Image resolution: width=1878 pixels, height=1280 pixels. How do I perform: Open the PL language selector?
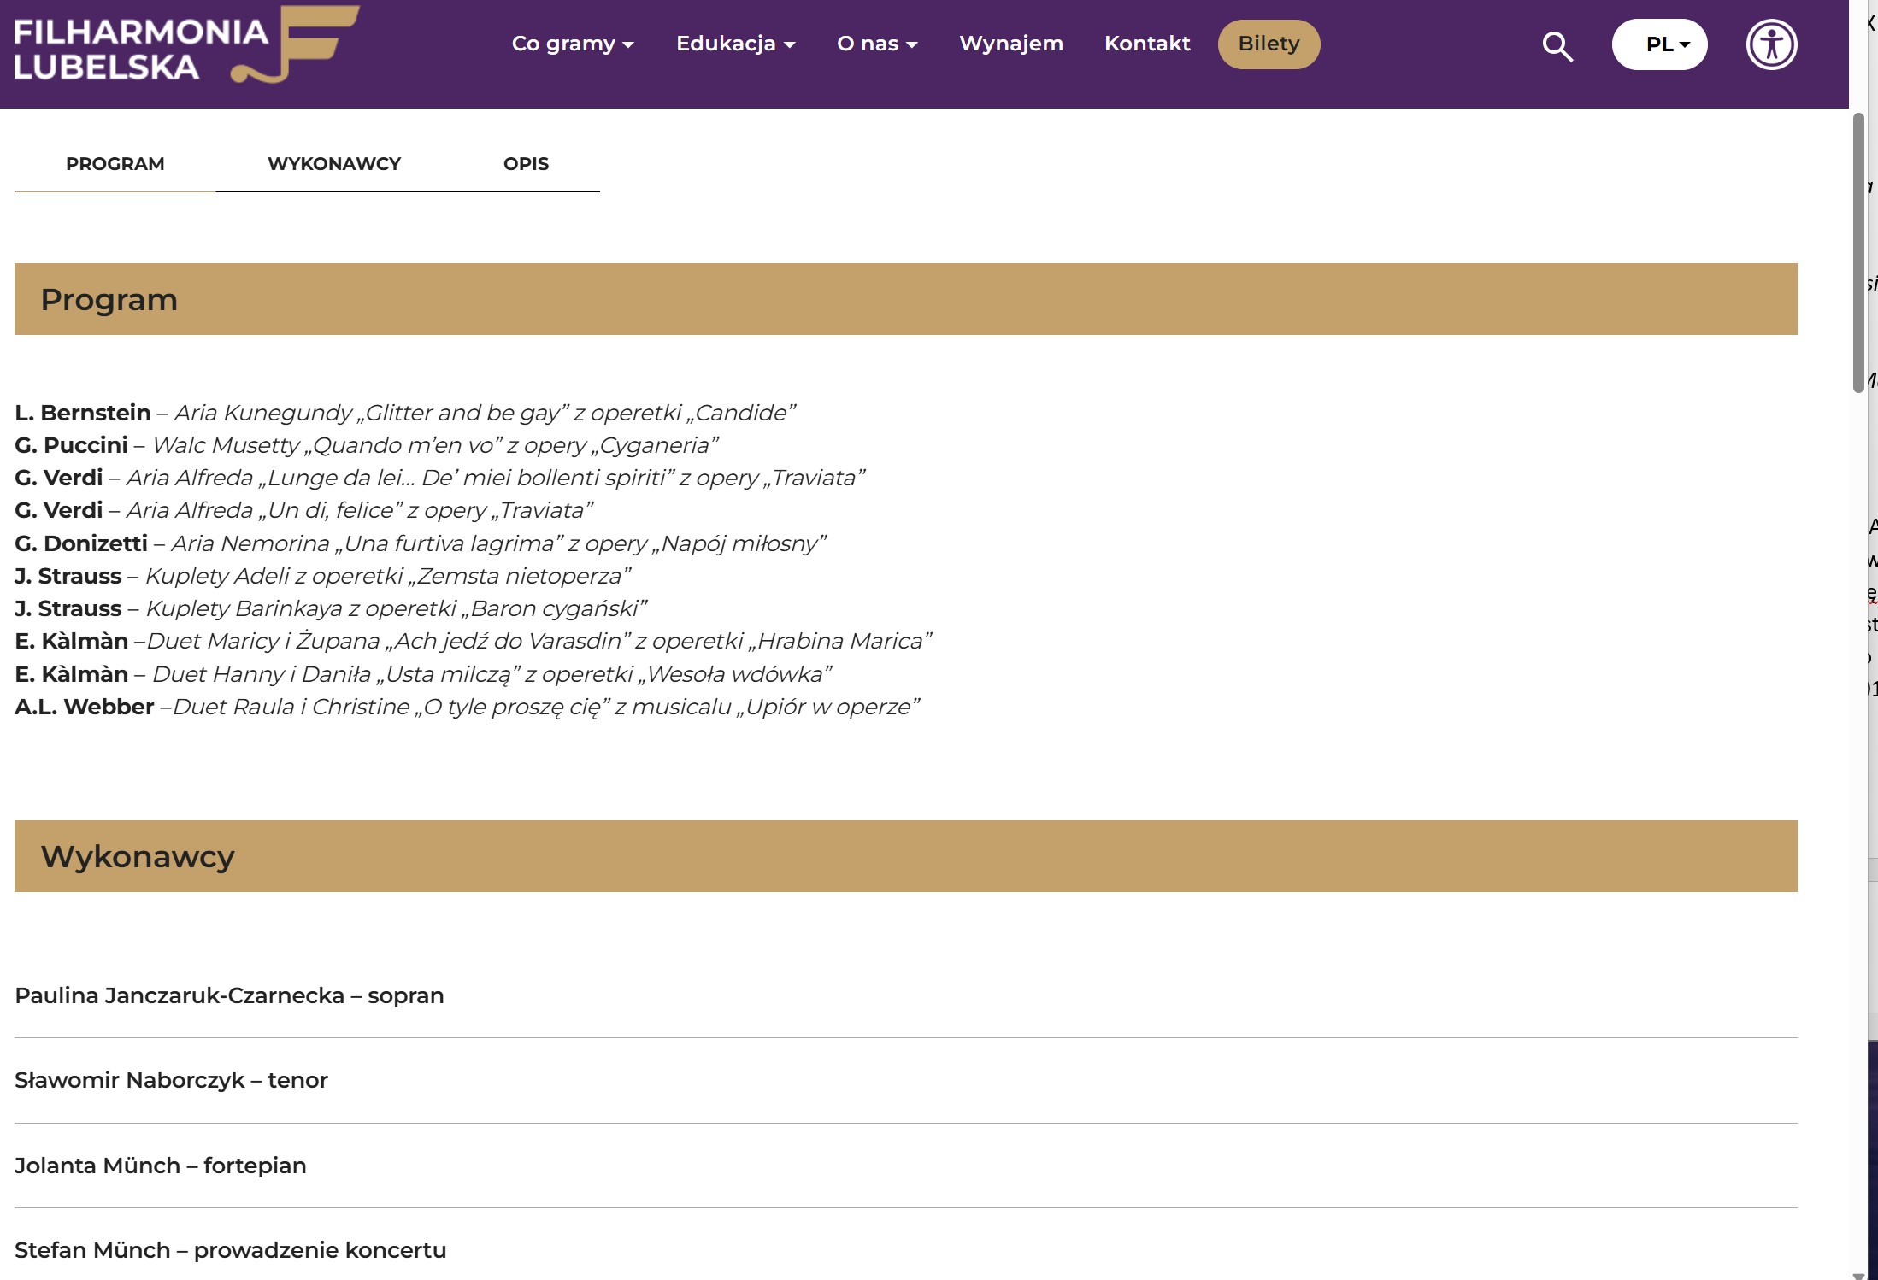tap(1658, 44)
